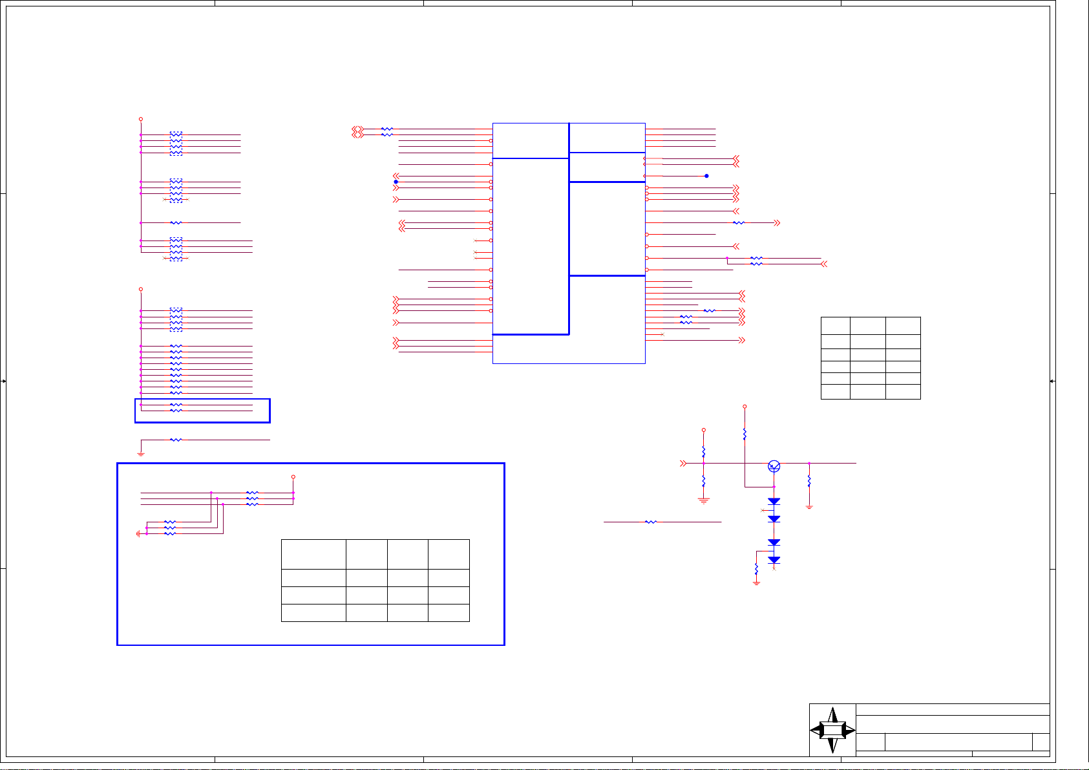The height and width of the screenshot is (770, 1089).
Task: Click the standalone horizontal resistor left of diodes
Action: tap(651, 522)
